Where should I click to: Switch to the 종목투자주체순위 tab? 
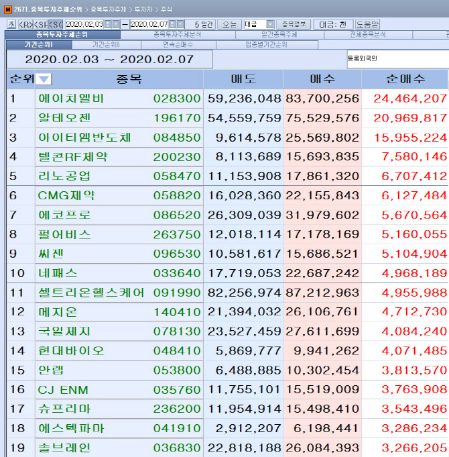click(62, 35)
